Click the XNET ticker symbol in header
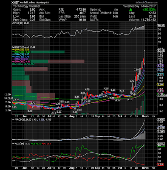 (x=15, y=3)
